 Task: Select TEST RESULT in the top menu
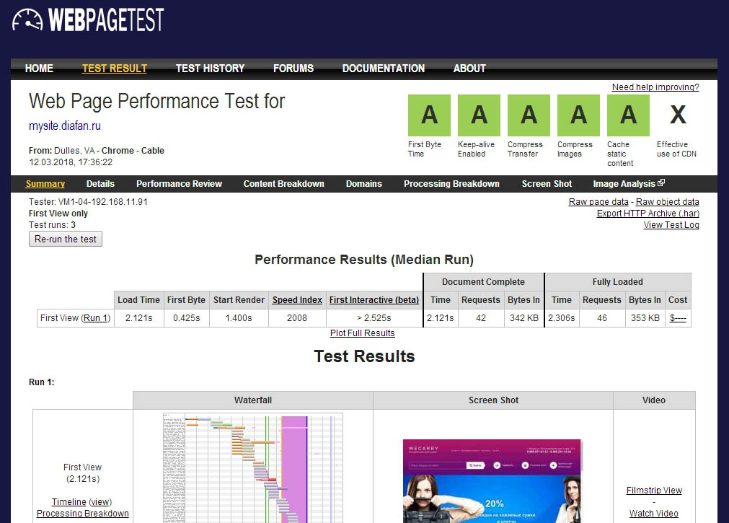115,69
